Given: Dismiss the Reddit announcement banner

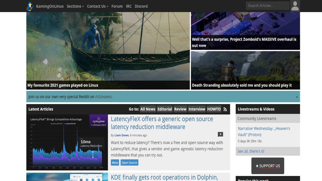Looking at the screenshot, I should coord(297,97).
